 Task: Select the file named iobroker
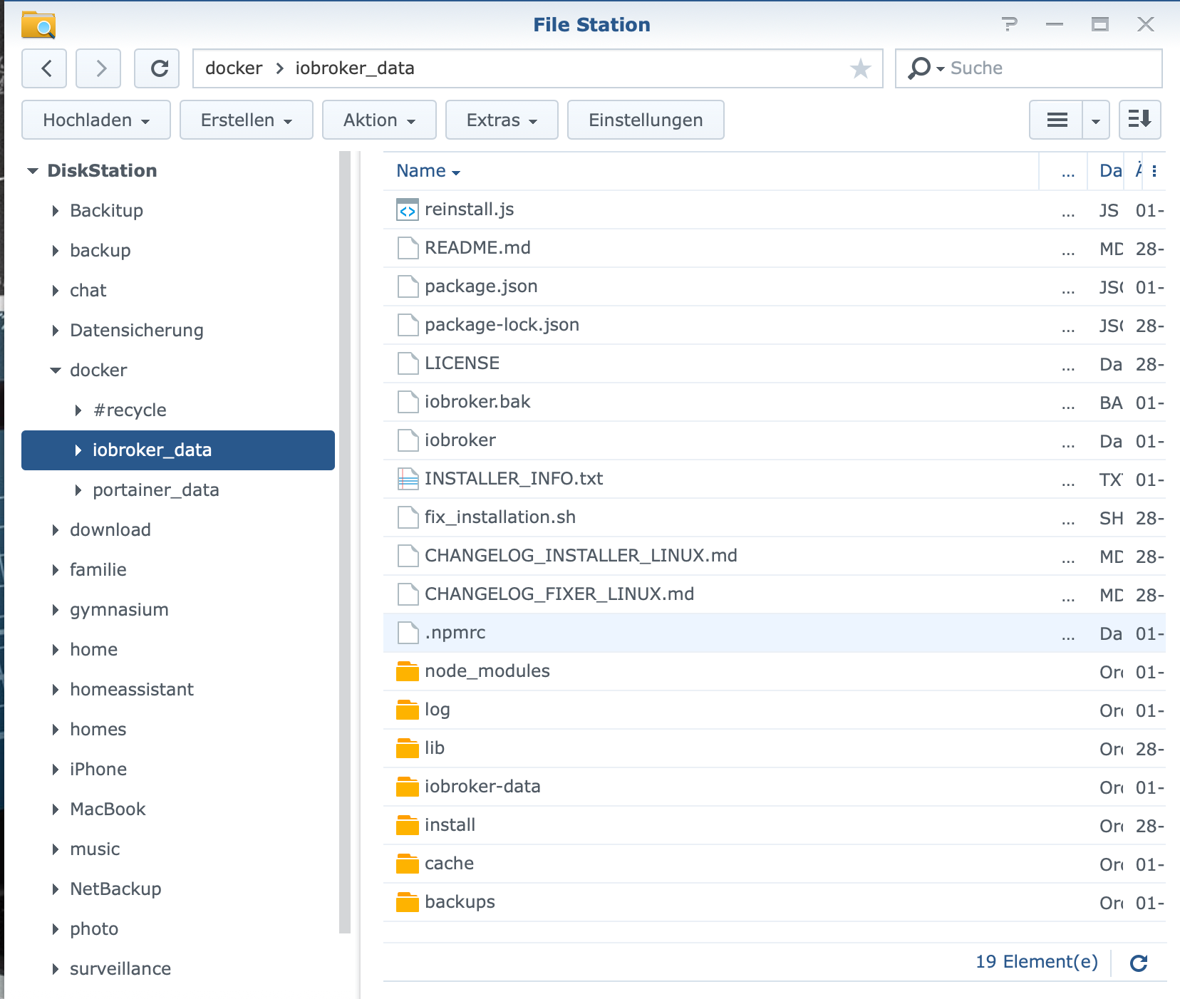click(774, 440)
